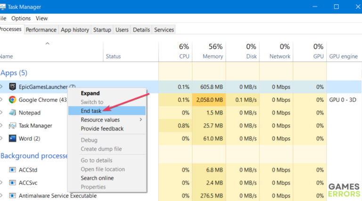Click the ACCSvc process icon
This screenshot has width=362, height=201.
(12, 183)
